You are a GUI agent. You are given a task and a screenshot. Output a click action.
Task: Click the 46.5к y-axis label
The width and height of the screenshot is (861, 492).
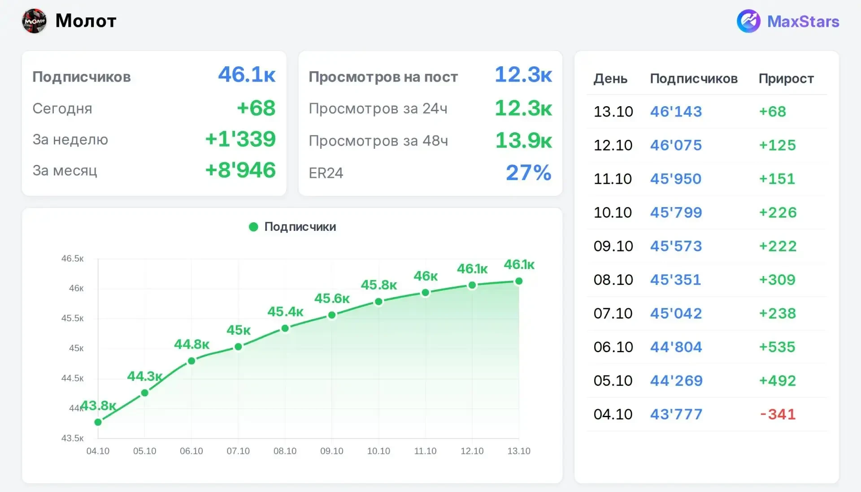[72, 259]
